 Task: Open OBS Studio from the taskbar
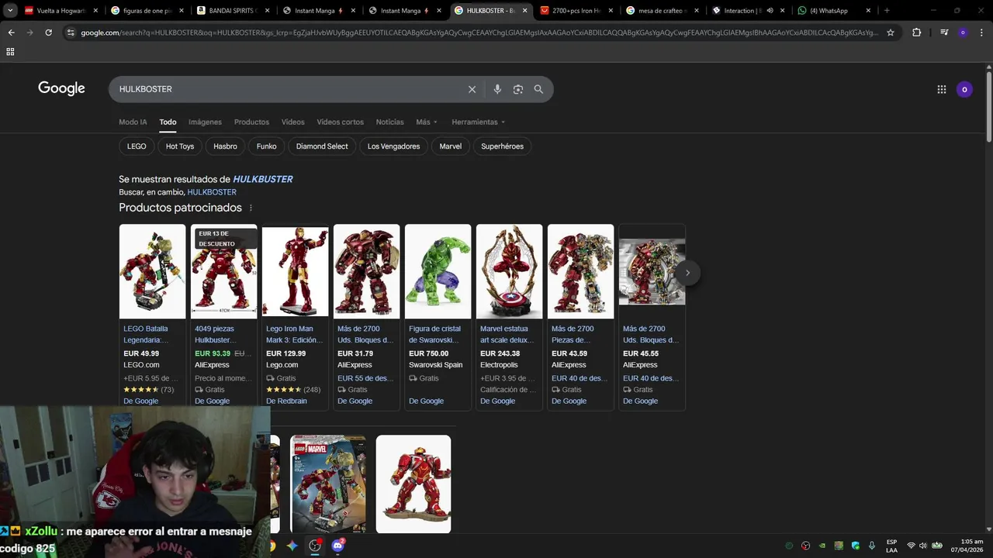pos(315,546)
